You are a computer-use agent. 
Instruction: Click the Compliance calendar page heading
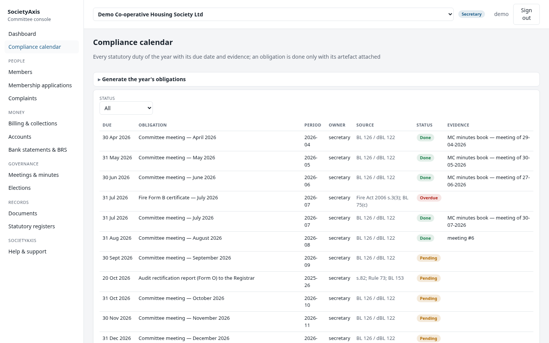pos(133,42)
